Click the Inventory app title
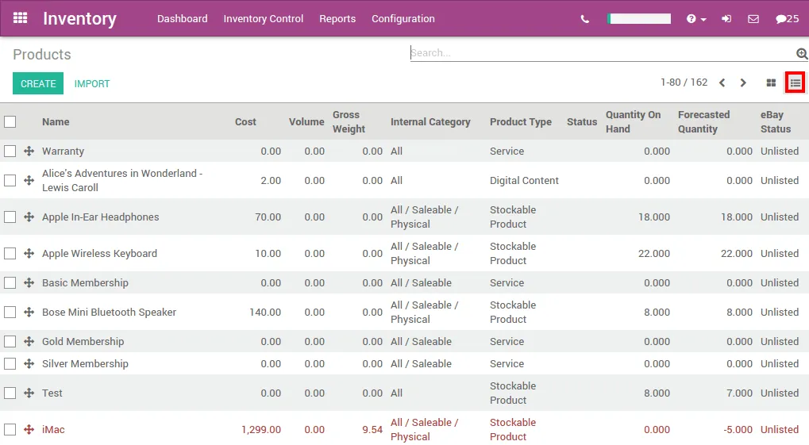Screen dimensions: 809x445 pos(79,18)
